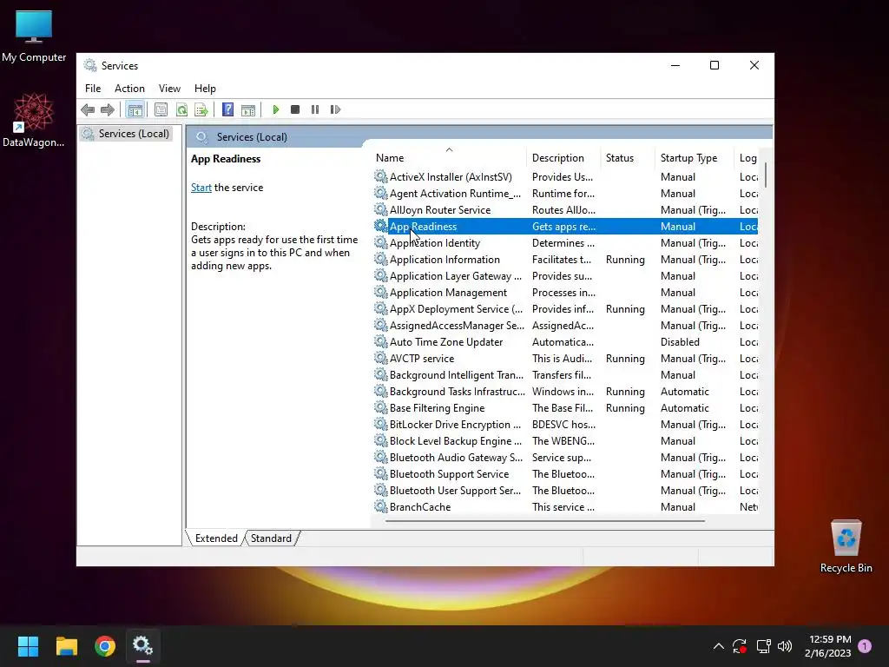Screen dimensions: 889x667
Task: Open the Help menu
Action: point(205,89)
